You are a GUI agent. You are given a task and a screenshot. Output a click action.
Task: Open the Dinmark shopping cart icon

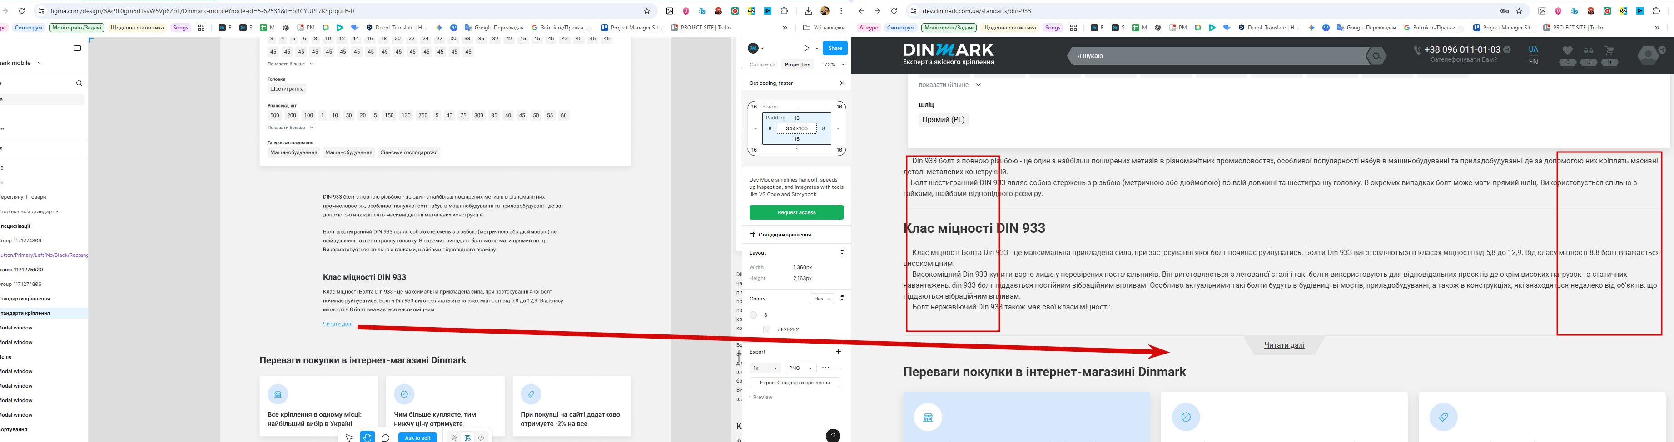click(1609, 51)
